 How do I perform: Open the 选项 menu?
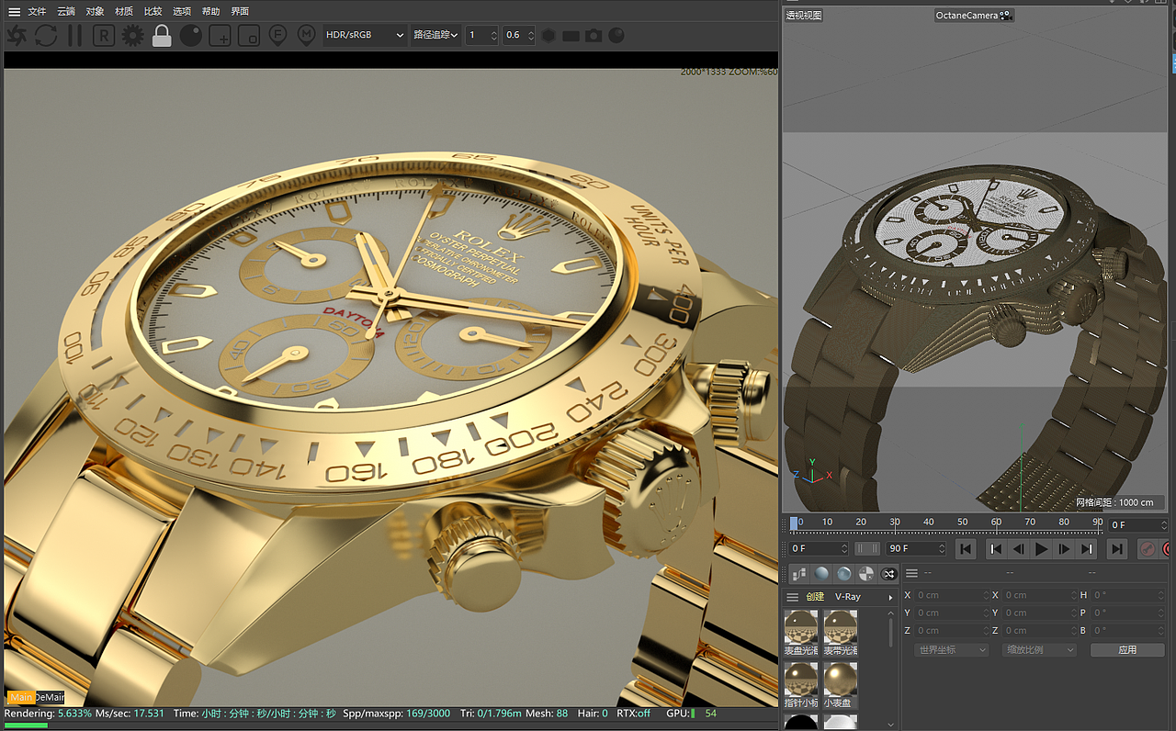[x=182, y=12]
